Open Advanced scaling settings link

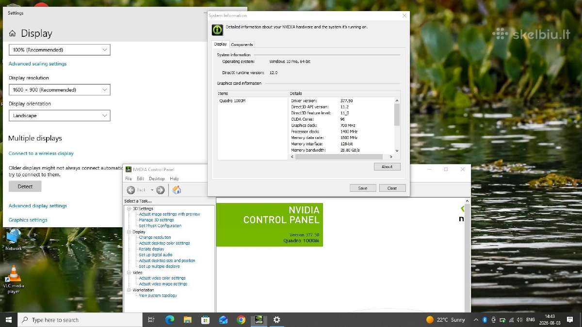tap(37, 64)
